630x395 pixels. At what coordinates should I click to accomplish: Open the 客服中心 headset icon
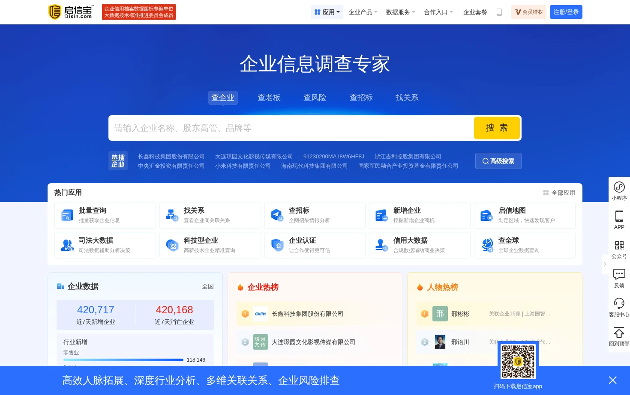[619, 303]
